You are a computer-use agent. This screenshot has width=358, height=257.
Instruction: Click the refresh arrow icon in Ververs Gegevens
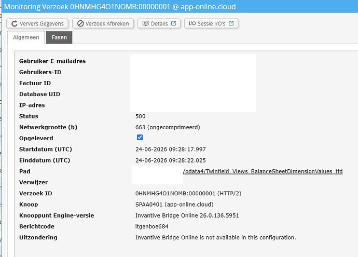(x=15, y=23)
